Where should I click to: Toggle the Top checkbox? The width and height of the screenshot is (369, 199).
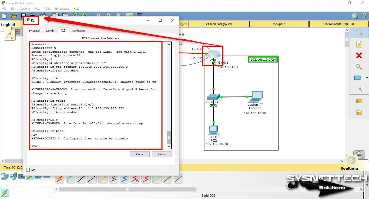(x=28, y=170)
